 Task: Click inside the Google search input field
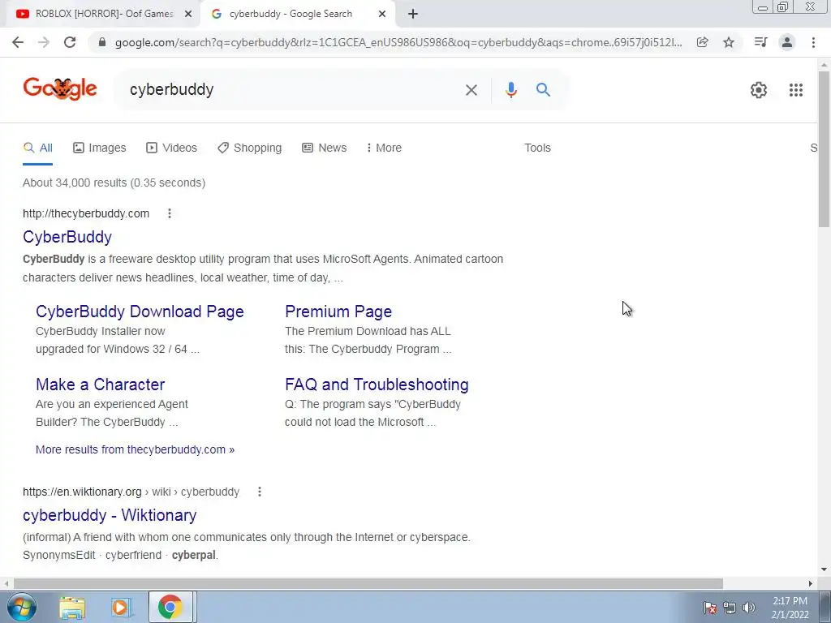tap(291, 90)
